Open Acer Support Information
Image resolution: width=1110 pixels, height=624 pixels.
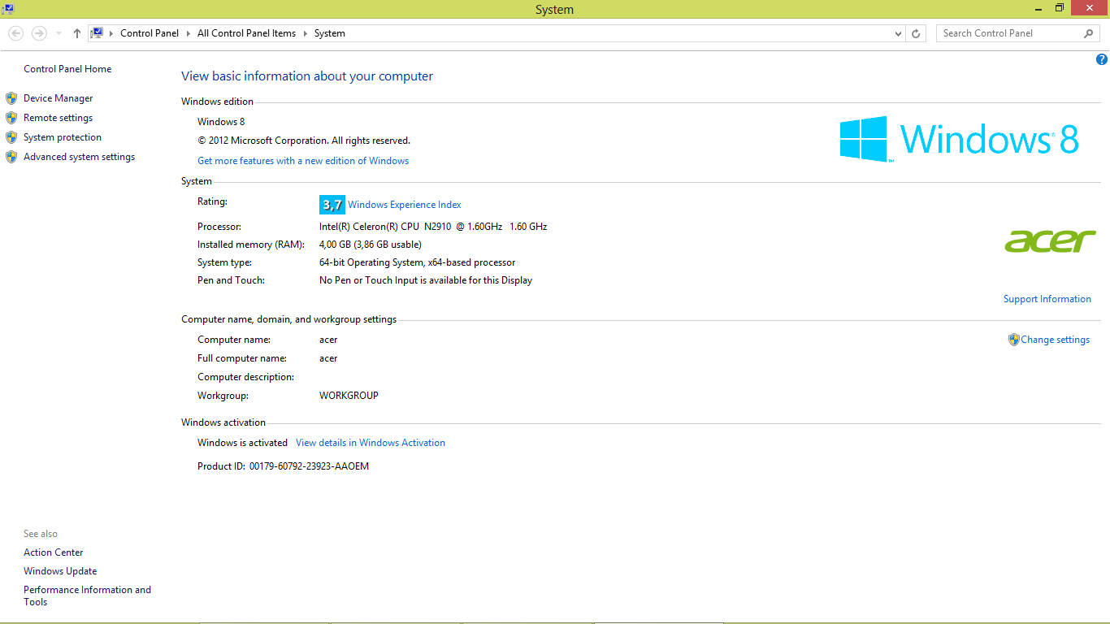1047,299
